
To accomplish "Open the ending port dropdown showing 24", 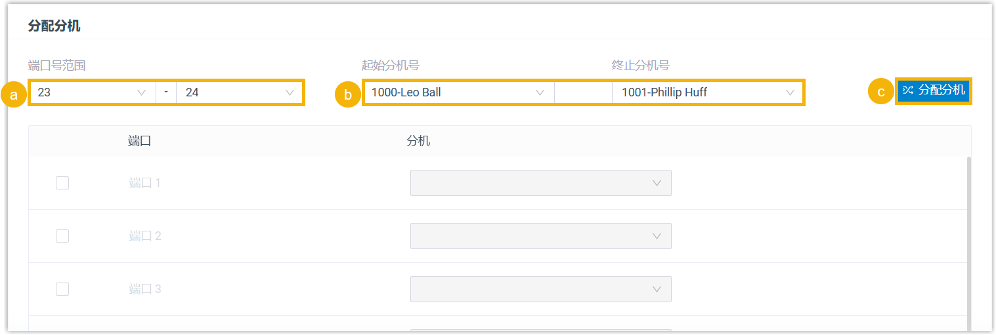I will pos(240,92).
